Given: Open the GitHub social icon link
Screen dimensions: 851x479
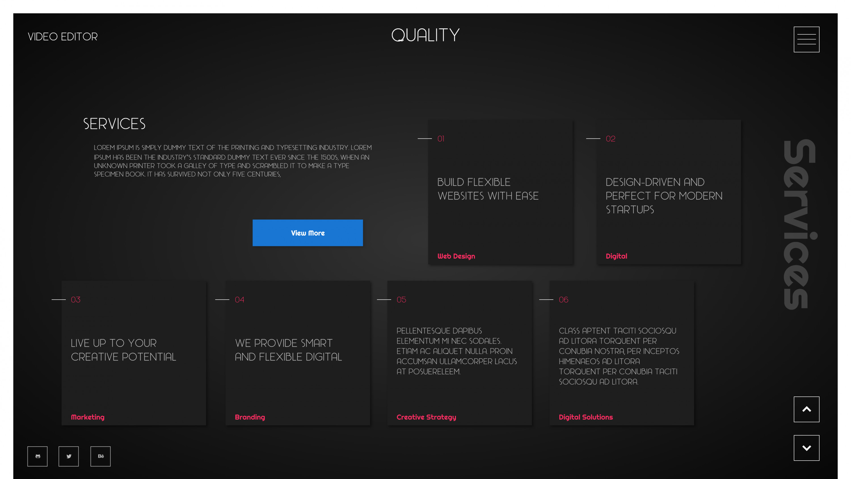Looking at the screenshot, I should coord(37,456).
